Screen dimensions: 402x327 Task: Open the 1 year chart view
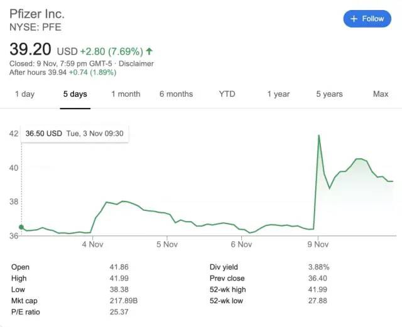[x=278, y=94]
